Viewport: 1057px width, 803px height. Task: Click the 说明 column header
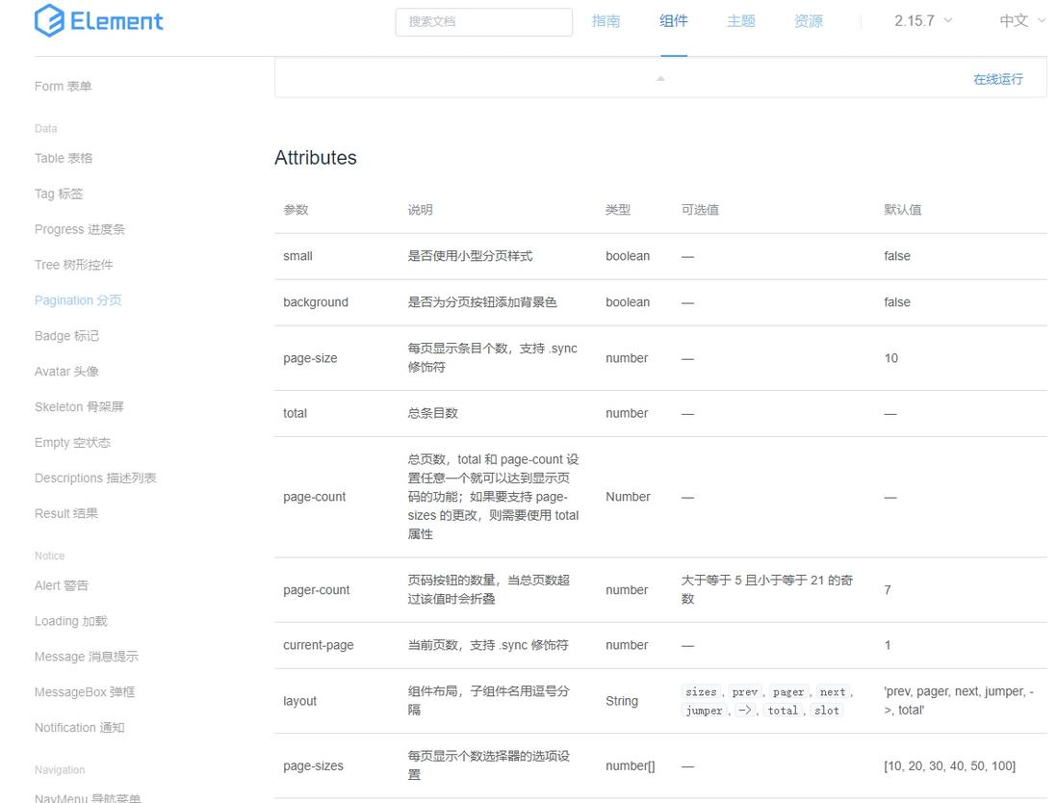(x=420, y=210)
